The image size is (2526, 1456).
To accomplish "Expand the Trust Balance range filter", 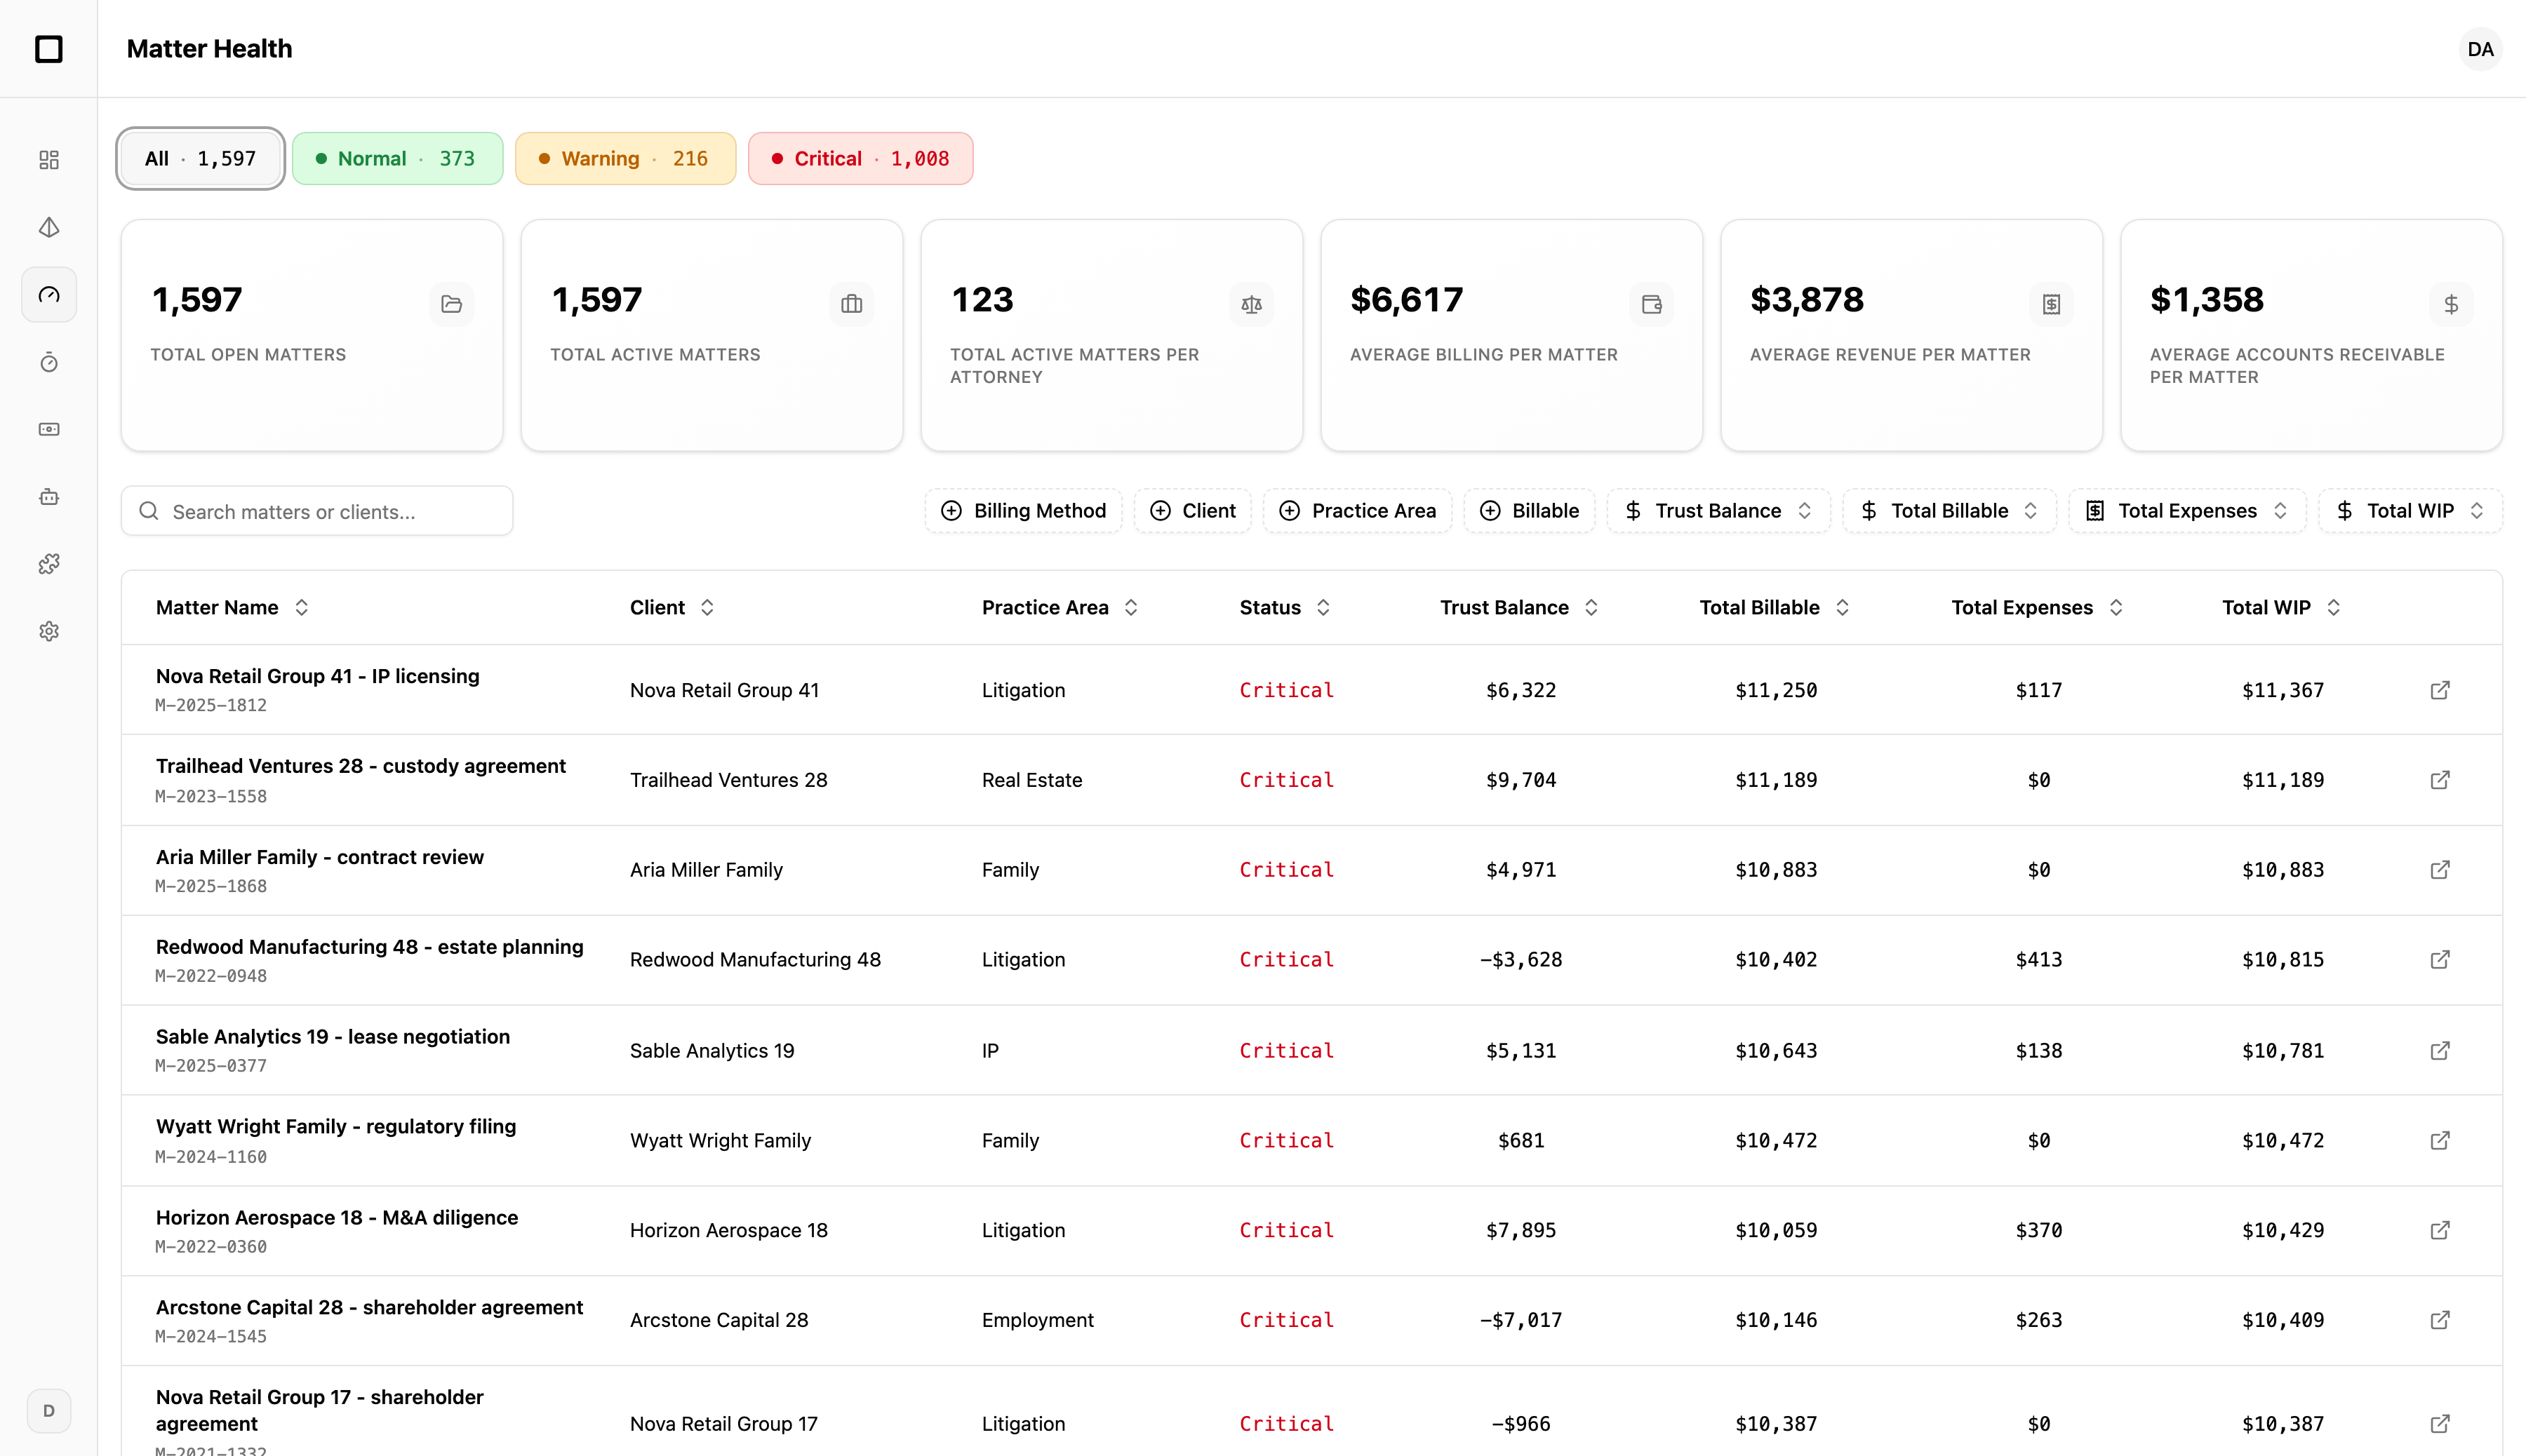I will tap(1718, 511).
